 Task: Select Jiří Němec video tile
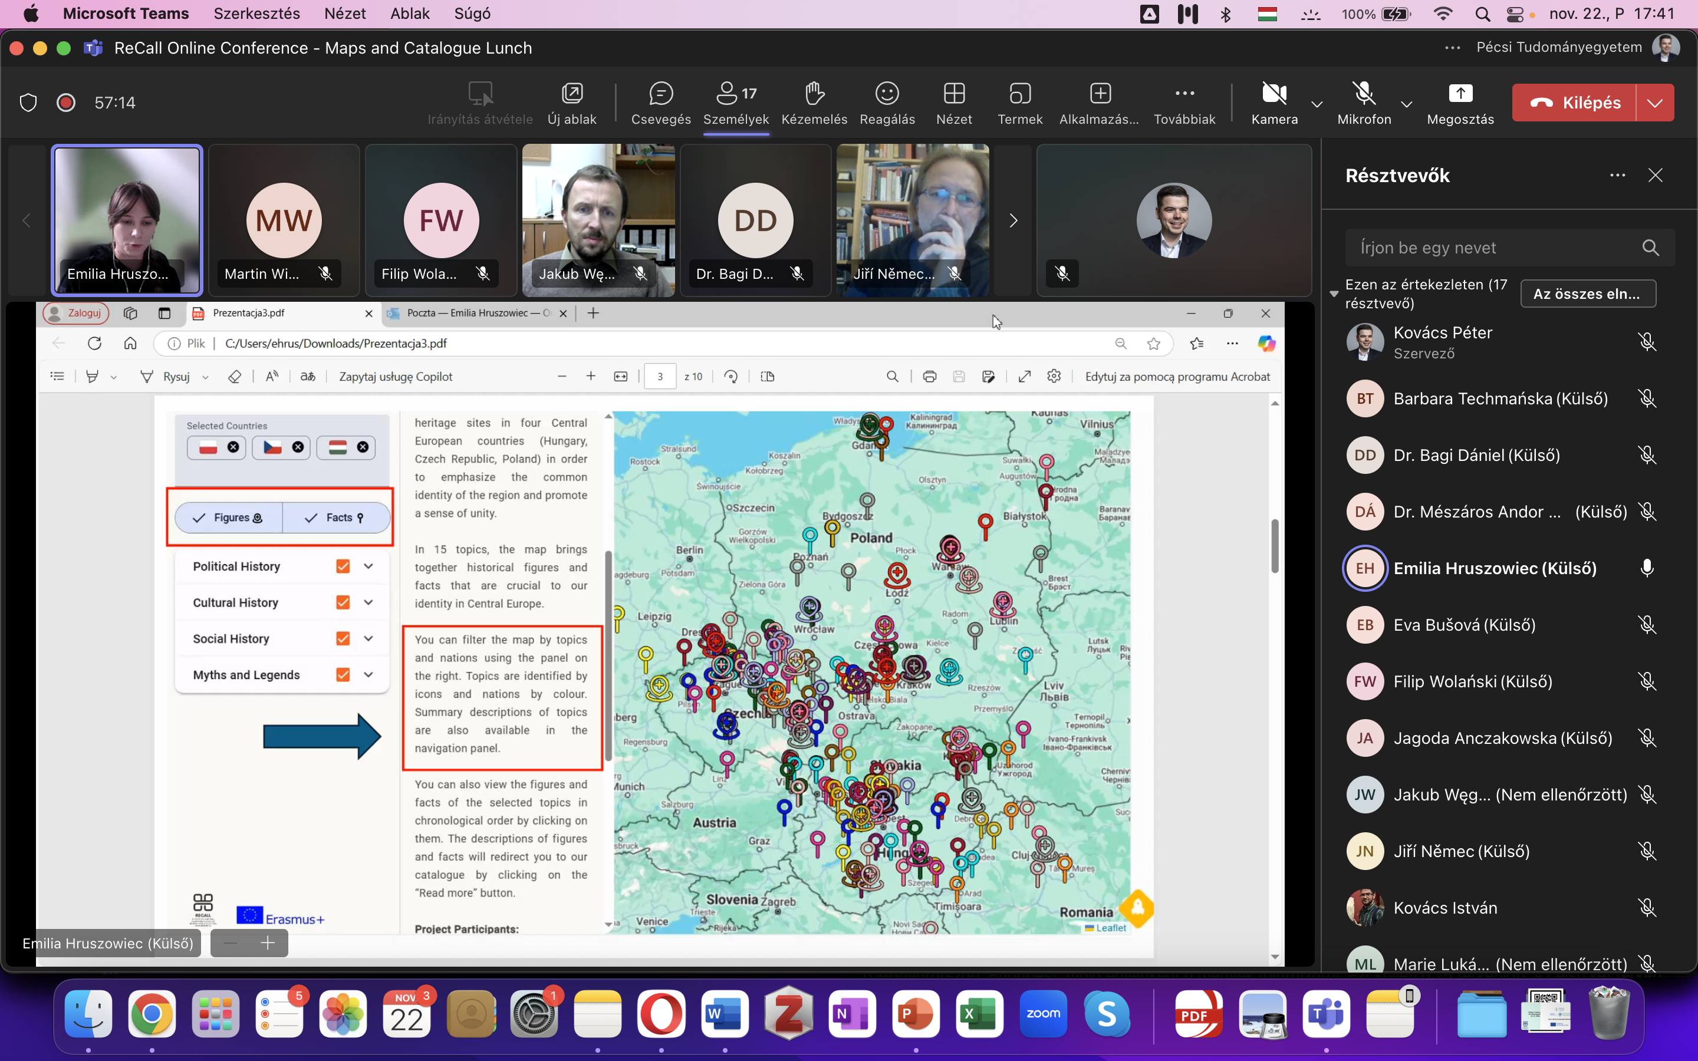click(913, 220)
